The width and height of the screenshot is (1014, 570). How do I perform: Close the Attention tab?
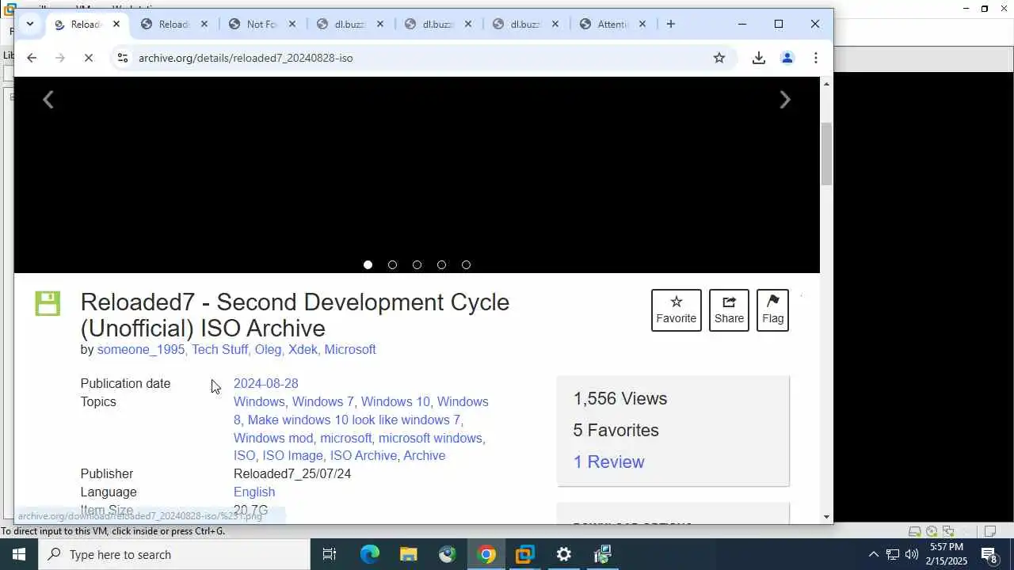[x=642, y=24]
